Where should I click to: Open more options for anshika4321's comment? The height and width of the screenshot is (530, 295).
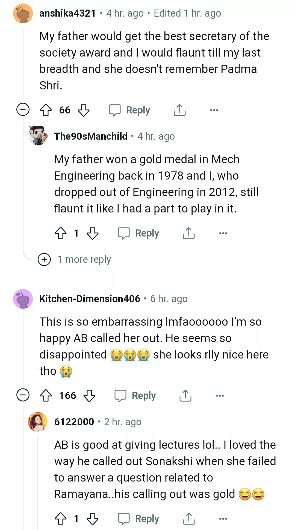(214, 110)
